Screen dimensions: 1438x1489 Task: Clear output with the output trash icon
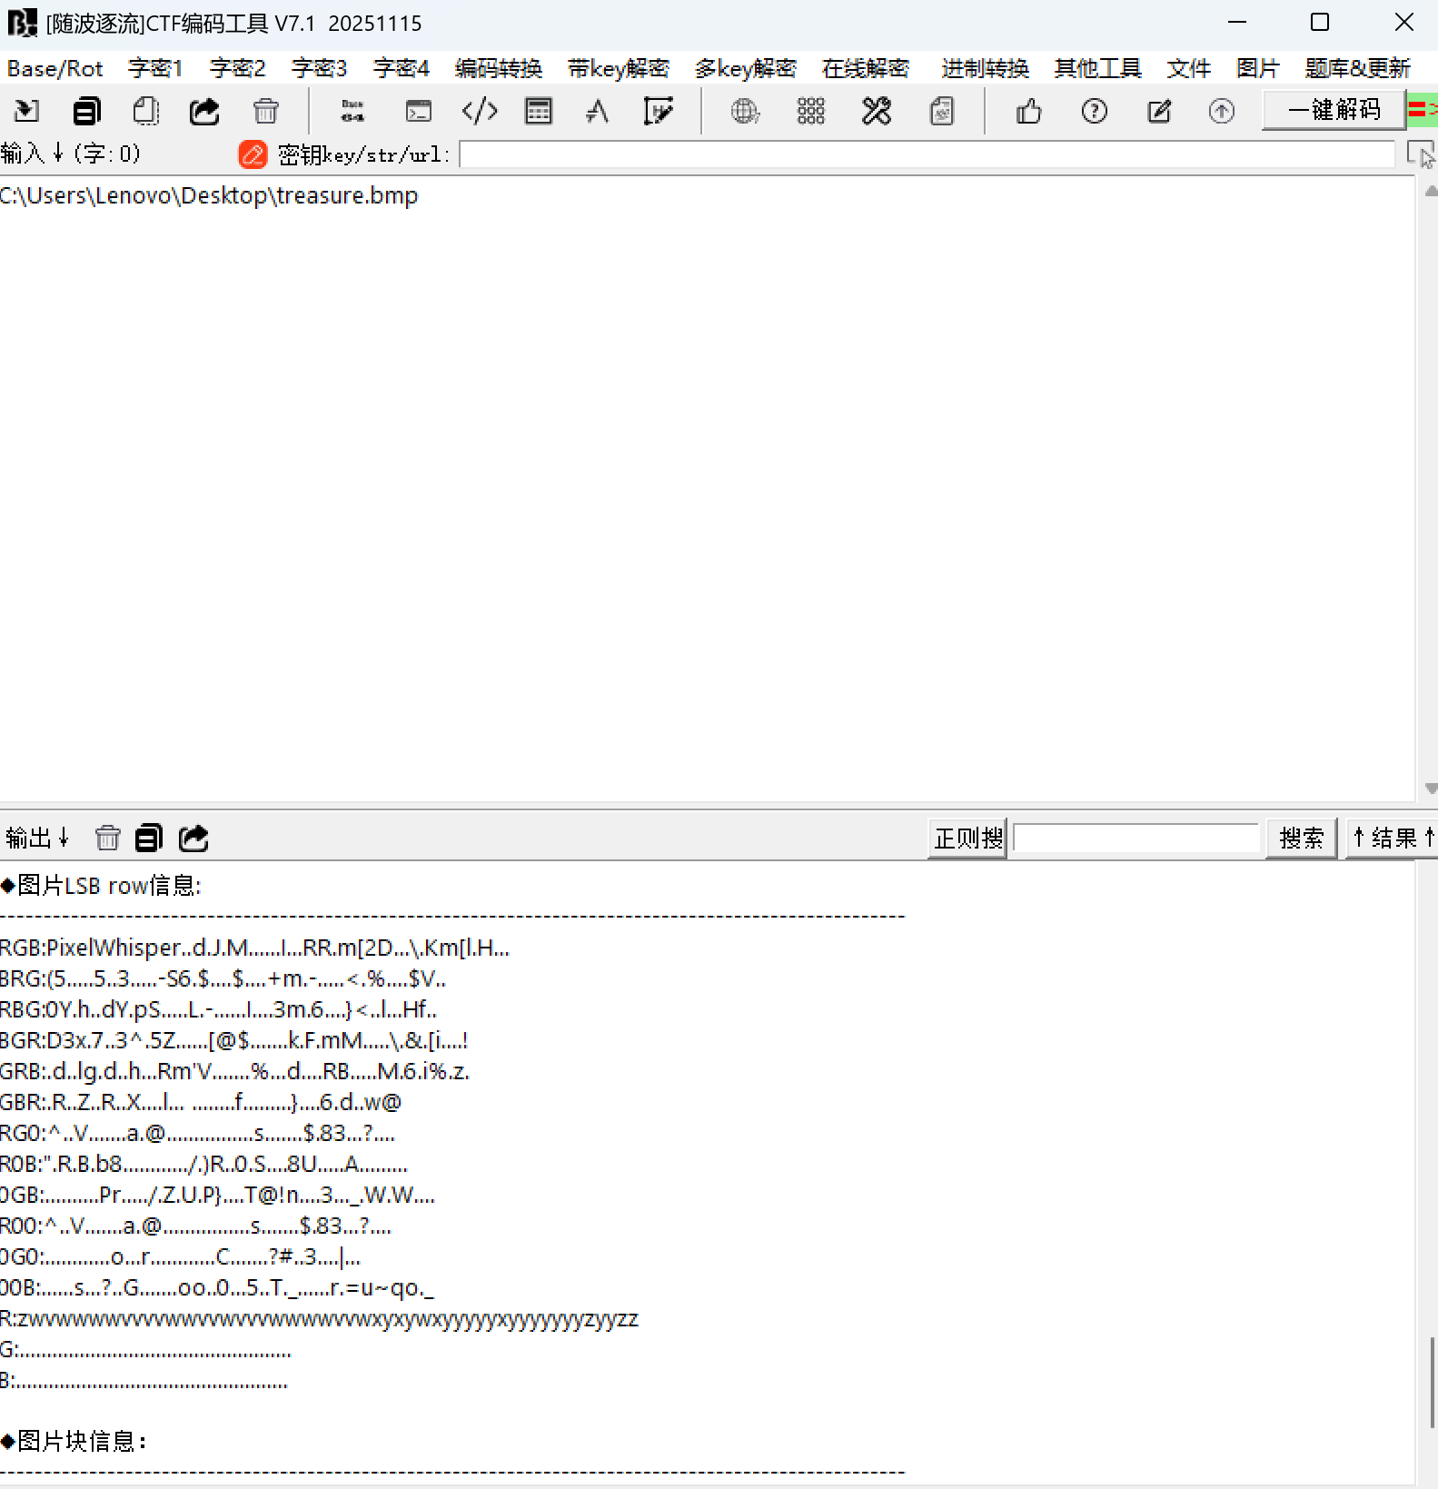[107, 838]
